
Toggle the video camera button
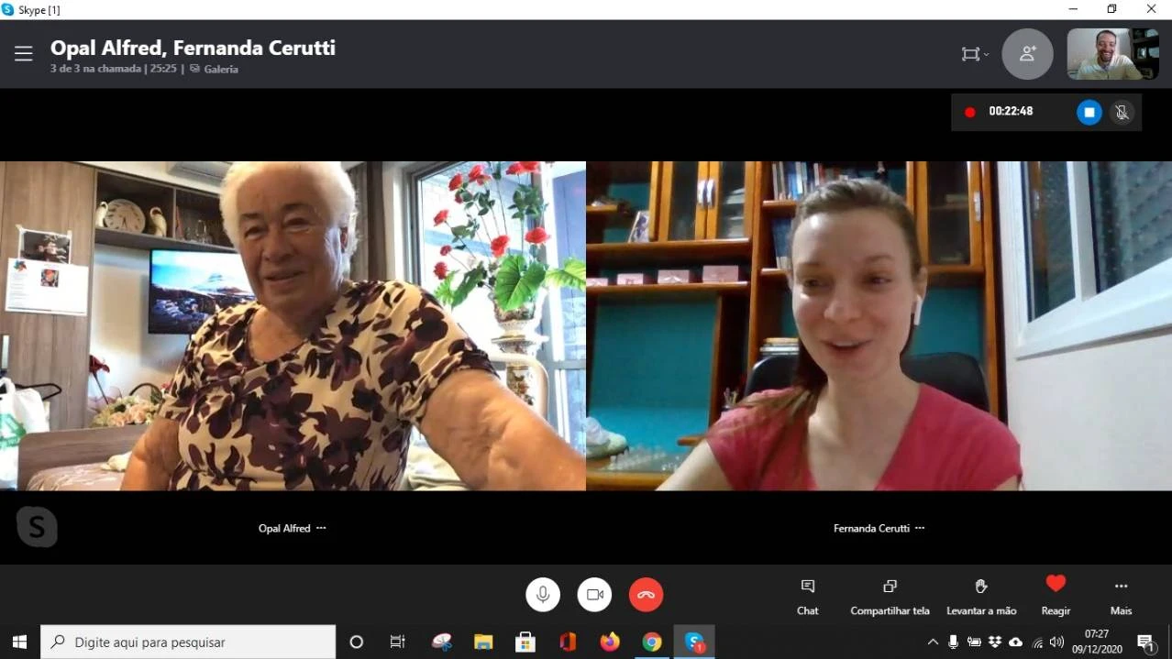click(x=594, y=595)
